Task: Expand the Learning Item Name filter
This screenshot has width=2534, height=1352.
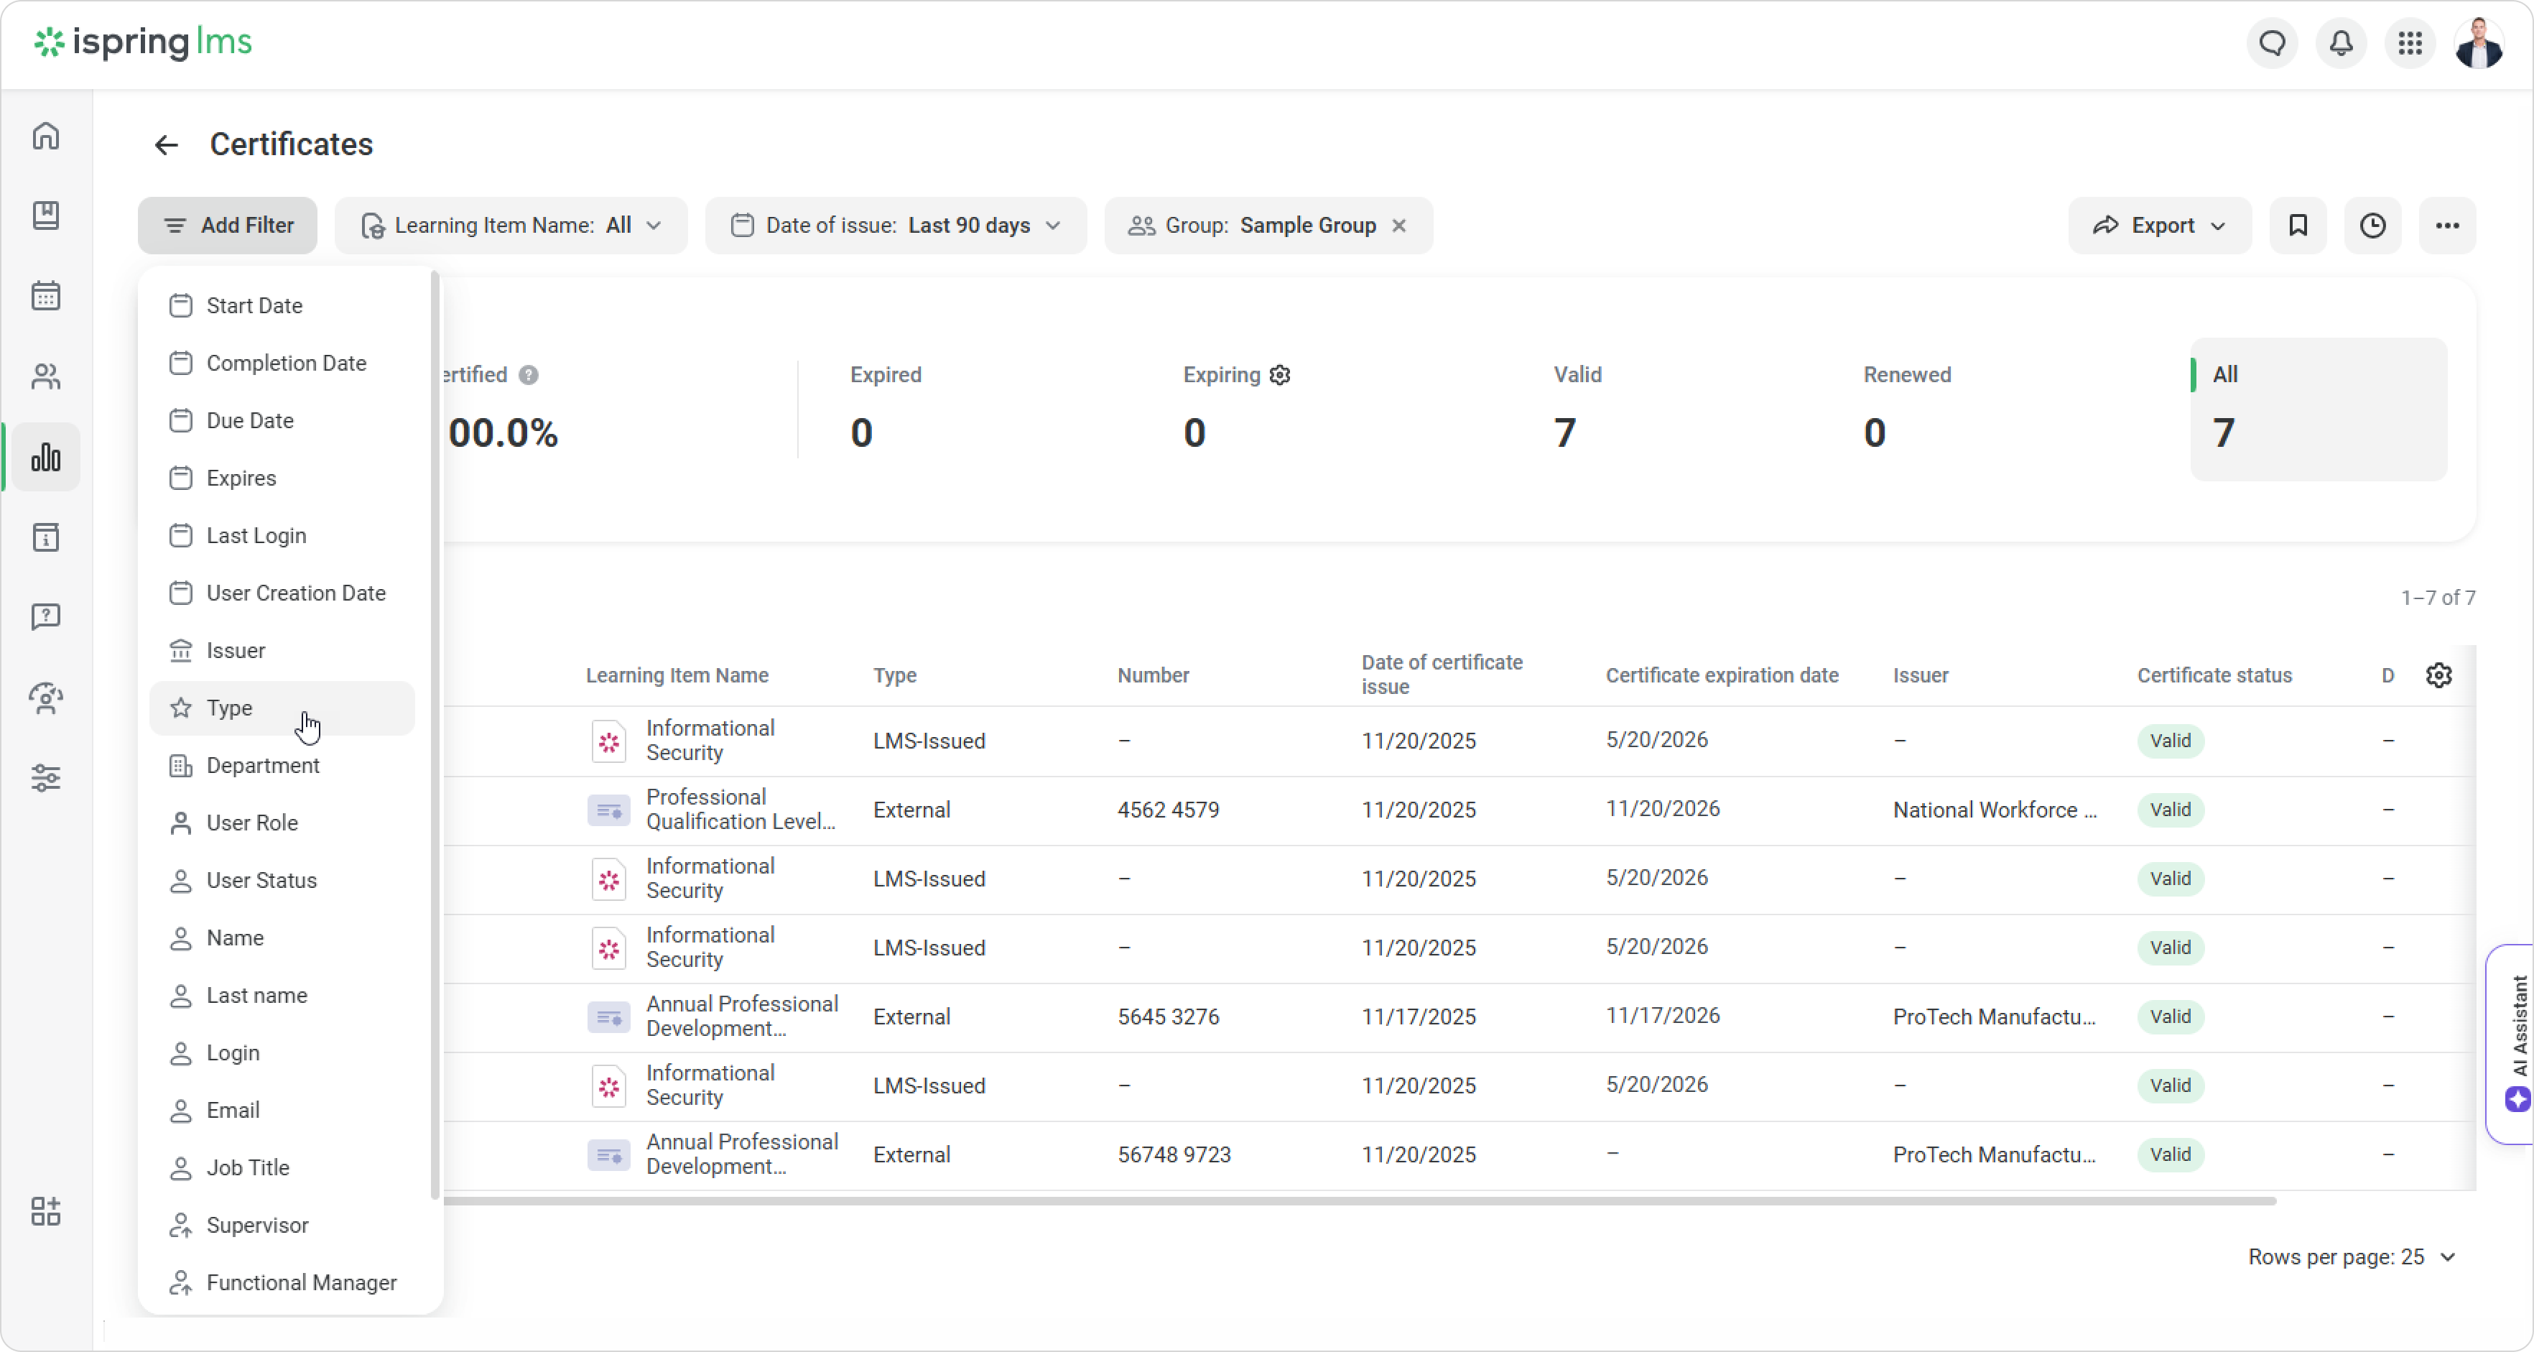Action: coord(511,226)
